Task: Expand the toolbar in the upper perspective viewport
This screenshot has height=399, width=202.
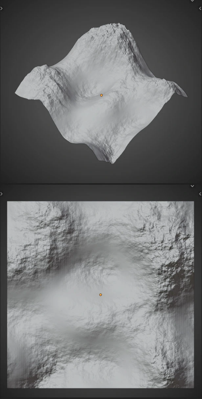Action: tap(2, 9)
